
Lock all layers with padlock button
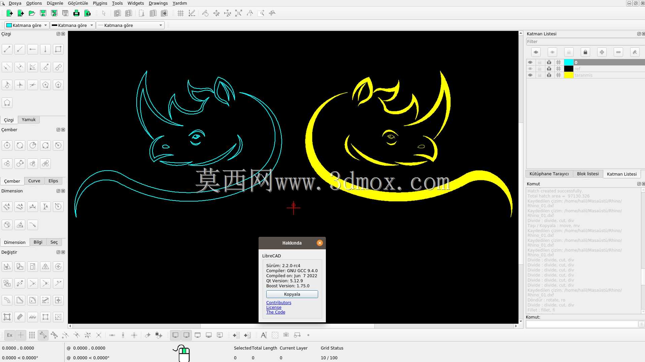click(x=585, y=52)
